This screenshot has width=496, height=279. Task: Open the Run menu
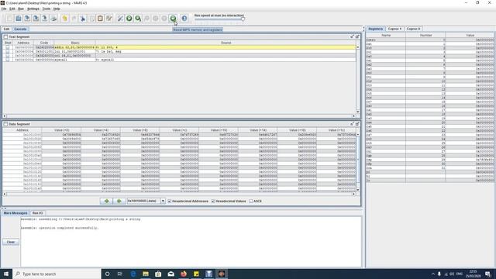pos(21,9)
